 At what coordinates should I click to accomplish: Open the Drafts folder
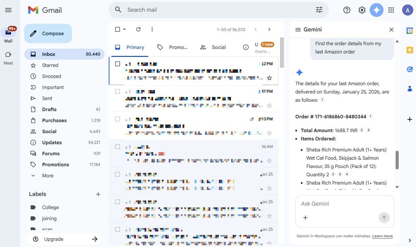(x=64, y=109)
